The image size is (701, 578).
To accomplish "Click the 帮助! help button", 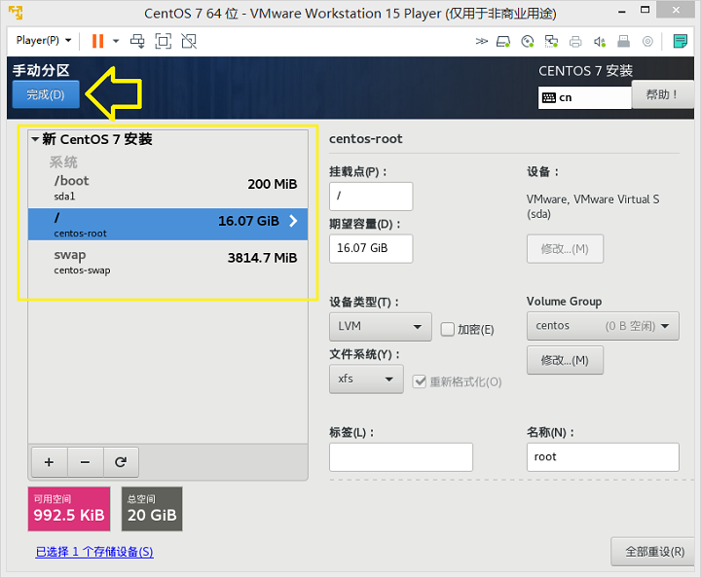I will tap(662, 94).
